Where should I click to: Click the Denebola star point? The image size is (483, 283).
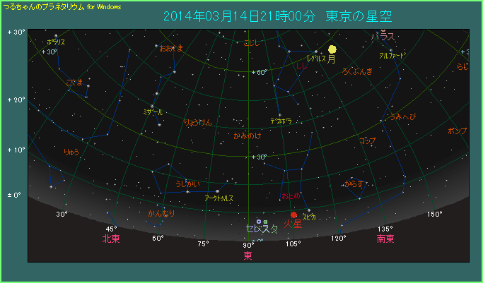coord(280,115)
